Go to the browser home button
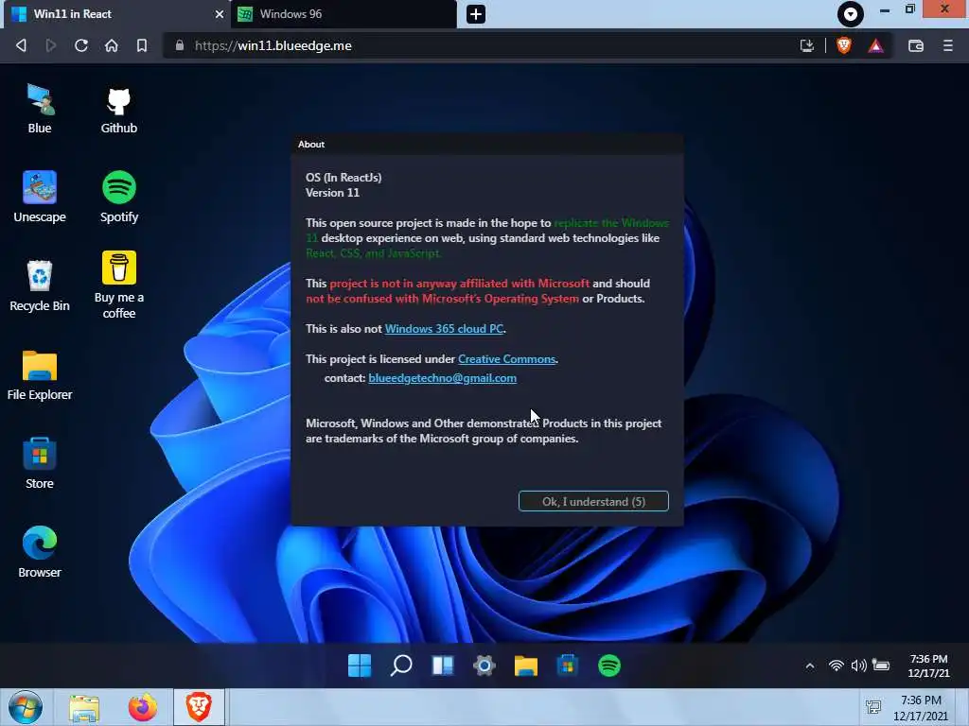This screenshot has width=969, height=726. (x=112, y=45)
